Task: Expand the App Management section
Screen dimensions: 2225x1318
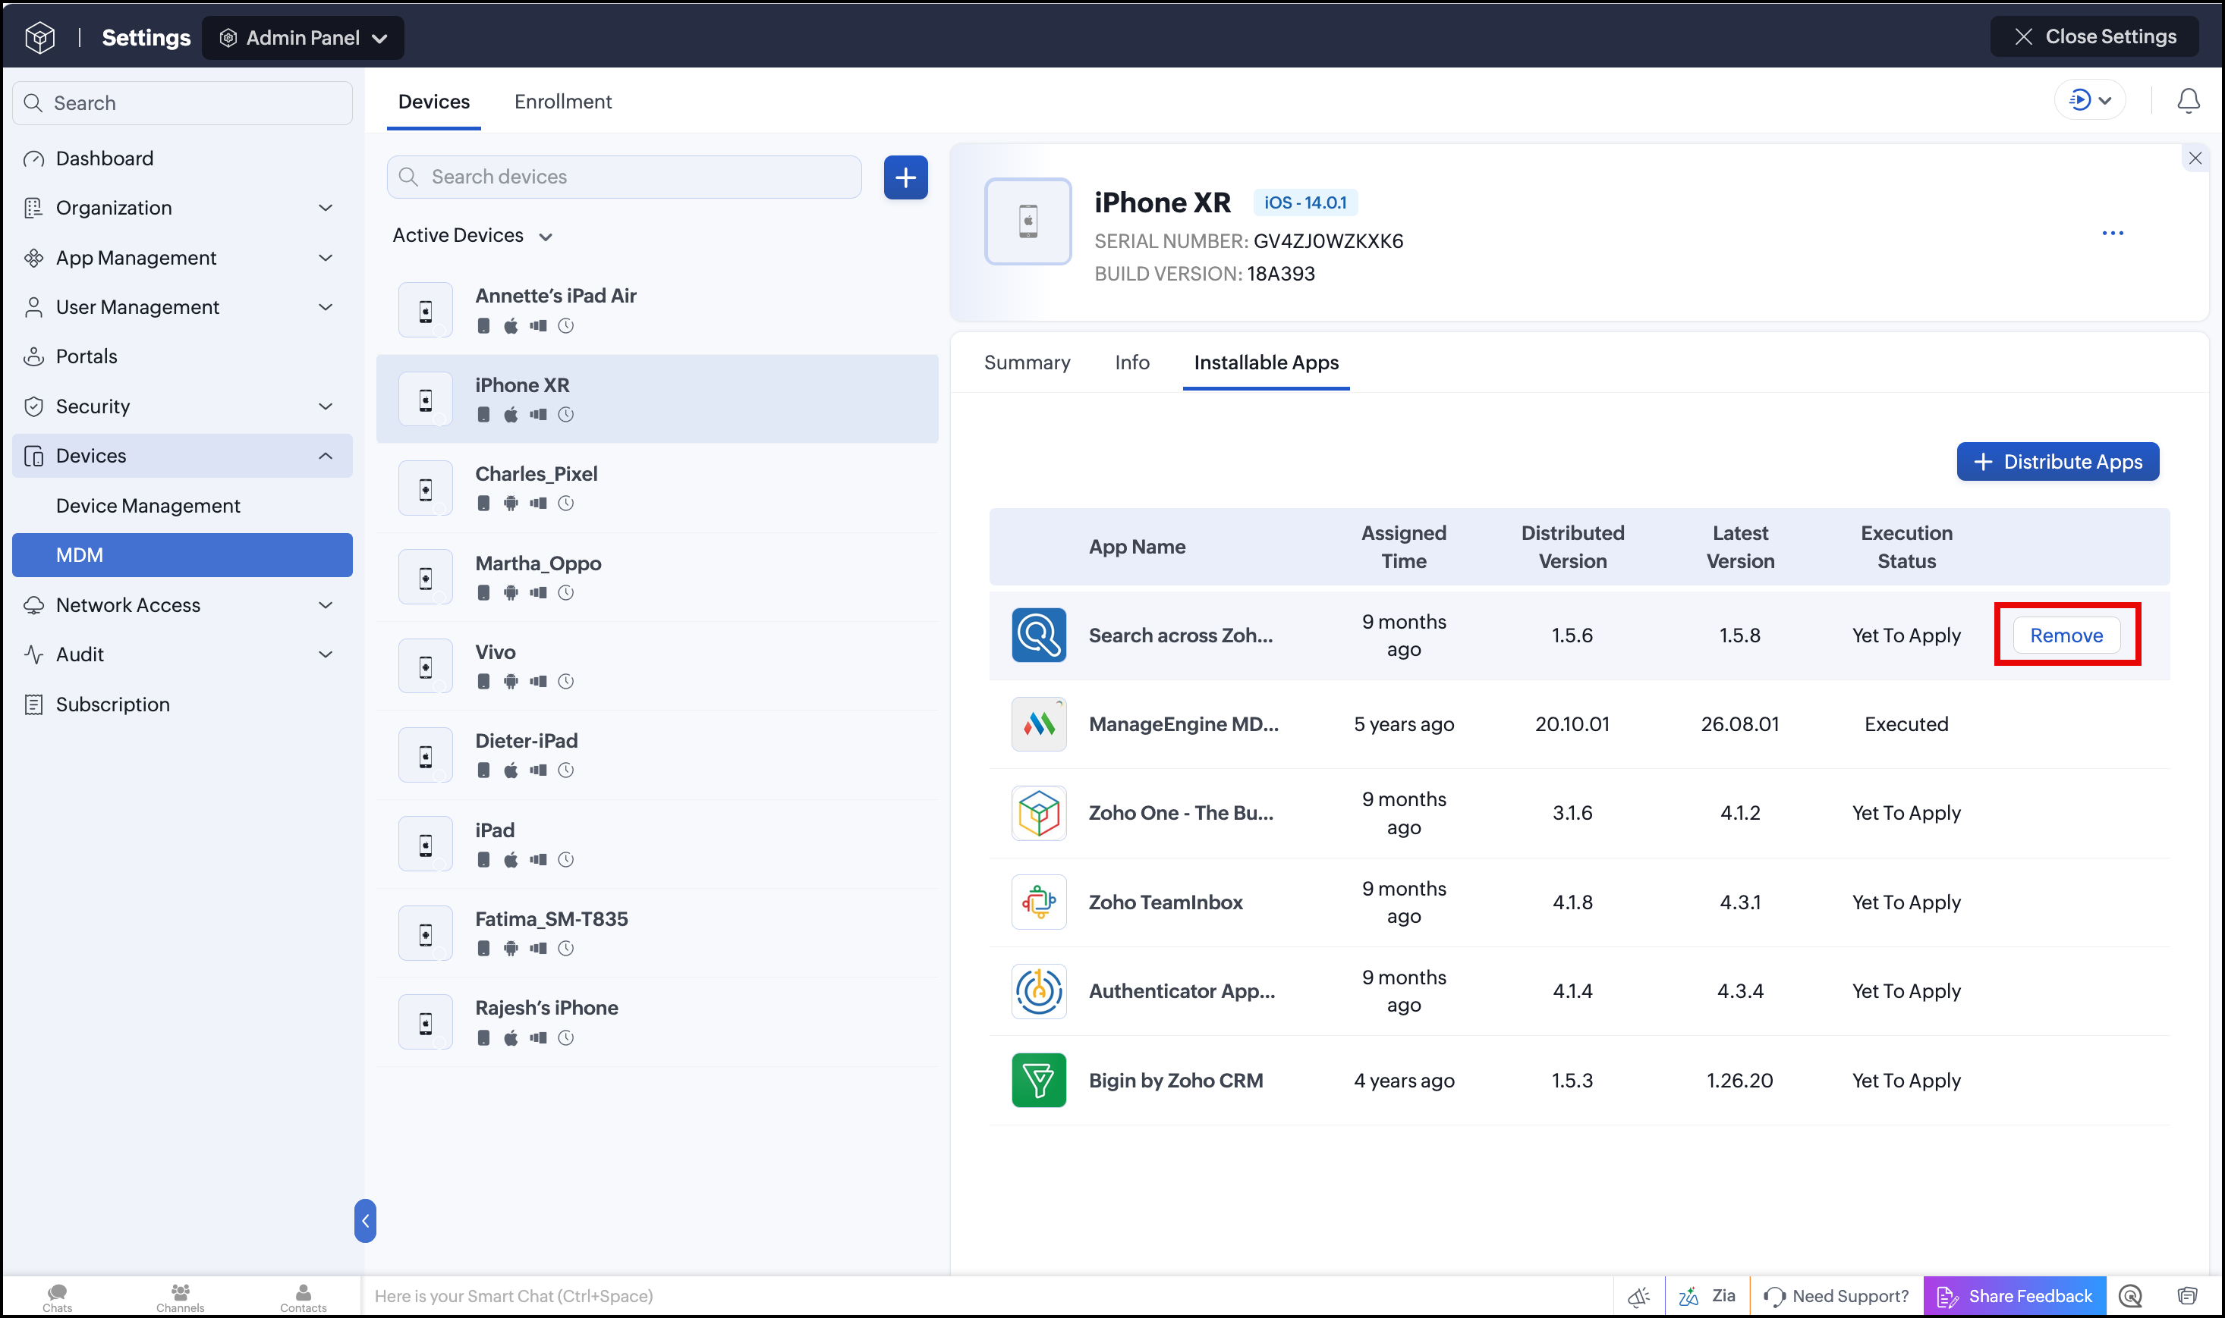Action: pyautogui.click(x=182, y=258)
